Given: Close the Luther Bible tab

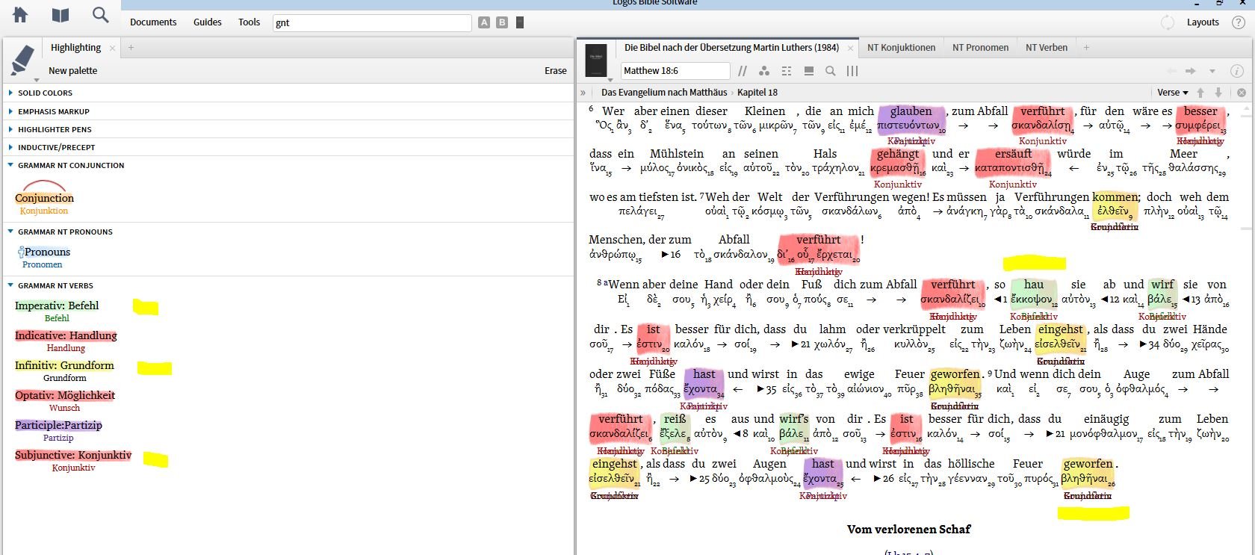Looking at the screenshot, I should click(x=850, y=48).
